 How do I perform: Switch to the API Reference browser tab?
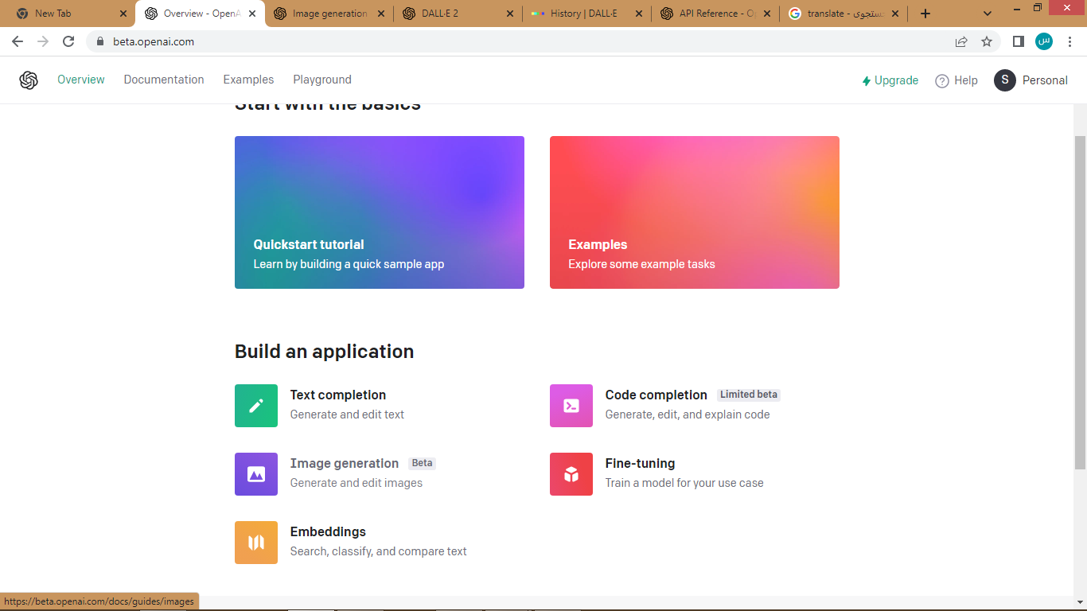[x=716, y=14]
